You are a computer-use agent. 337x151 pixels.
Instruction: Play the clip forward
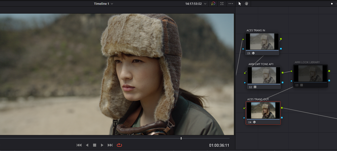[102, 145]
